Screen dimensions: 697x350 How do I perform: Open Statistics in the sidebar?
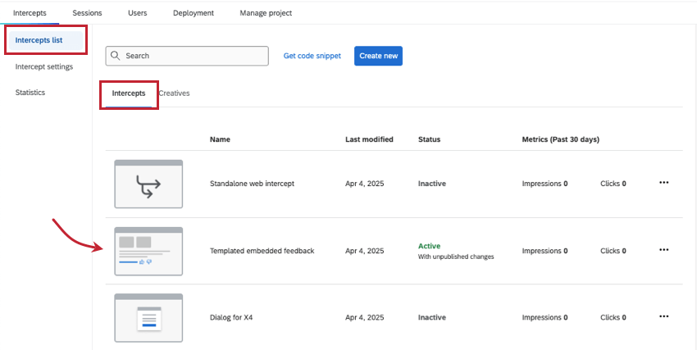point(30,93)
